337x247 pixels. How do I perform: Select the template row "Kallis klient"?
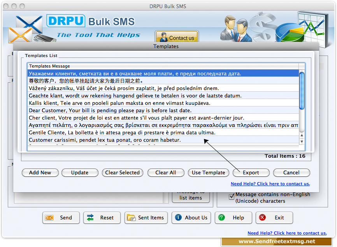[x=163, y=103]
